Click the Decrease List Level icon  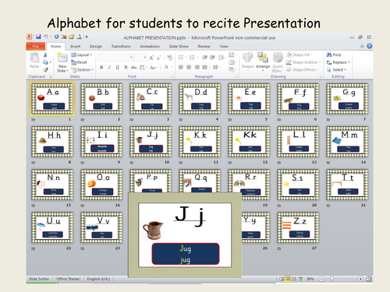click(x=204, y=58)
